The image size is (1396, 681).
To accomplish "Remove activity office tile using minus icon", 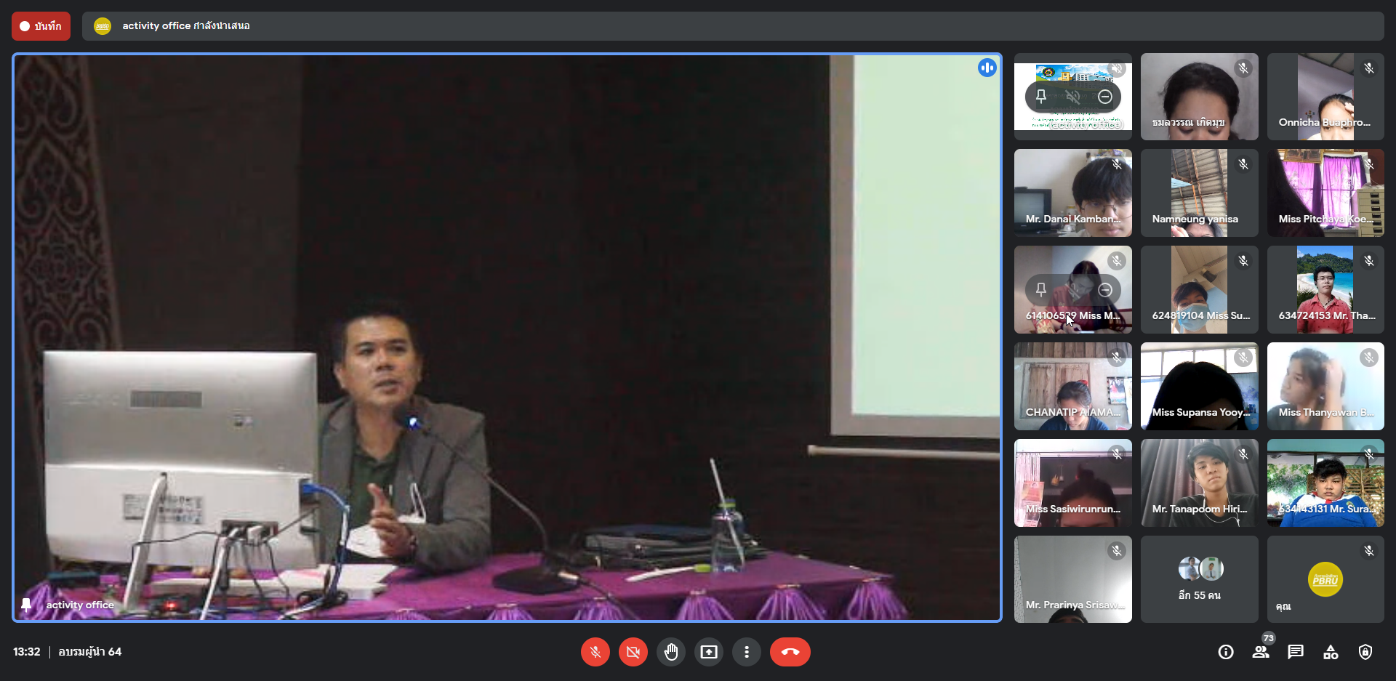I will [x=1105, y=97].
